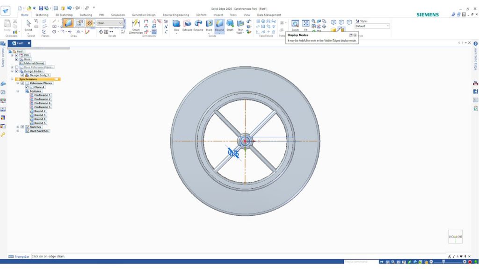Select Protrusion 1 in feature tree
This screenshot has width=479, height=269.
(42, 95)
